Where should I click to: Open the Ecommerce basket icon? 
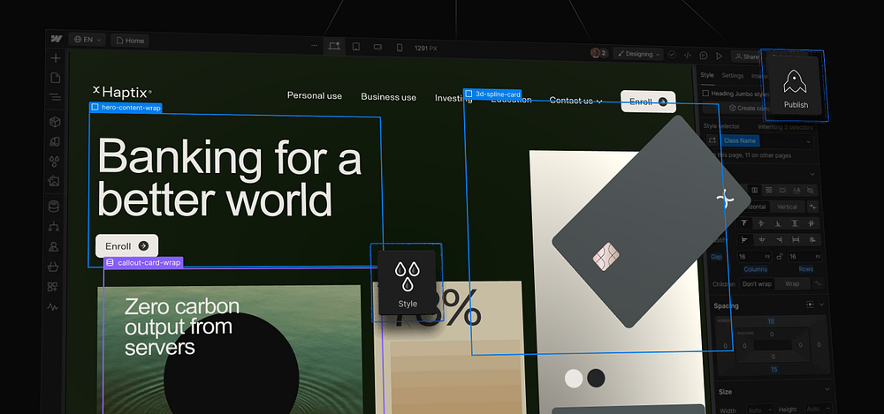pos(54,267)
